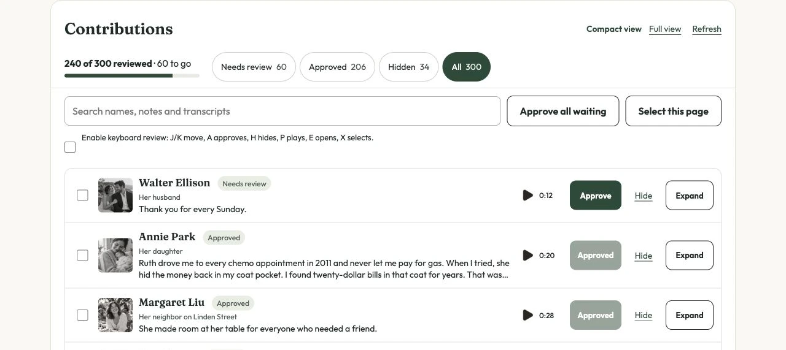Image resolution: width=786 pixels, height=350 pixels.
Task: Choose Compact view
Action: pyautogui.click(x=614, y=29)
